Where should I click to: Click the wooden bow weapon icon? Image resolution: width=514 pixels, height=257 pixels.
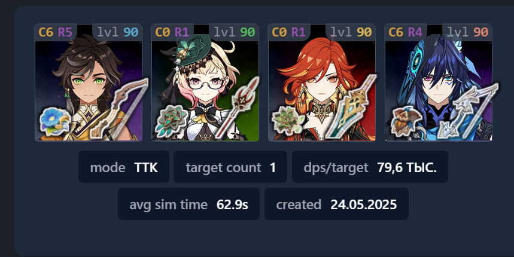(x=119, y=108)
